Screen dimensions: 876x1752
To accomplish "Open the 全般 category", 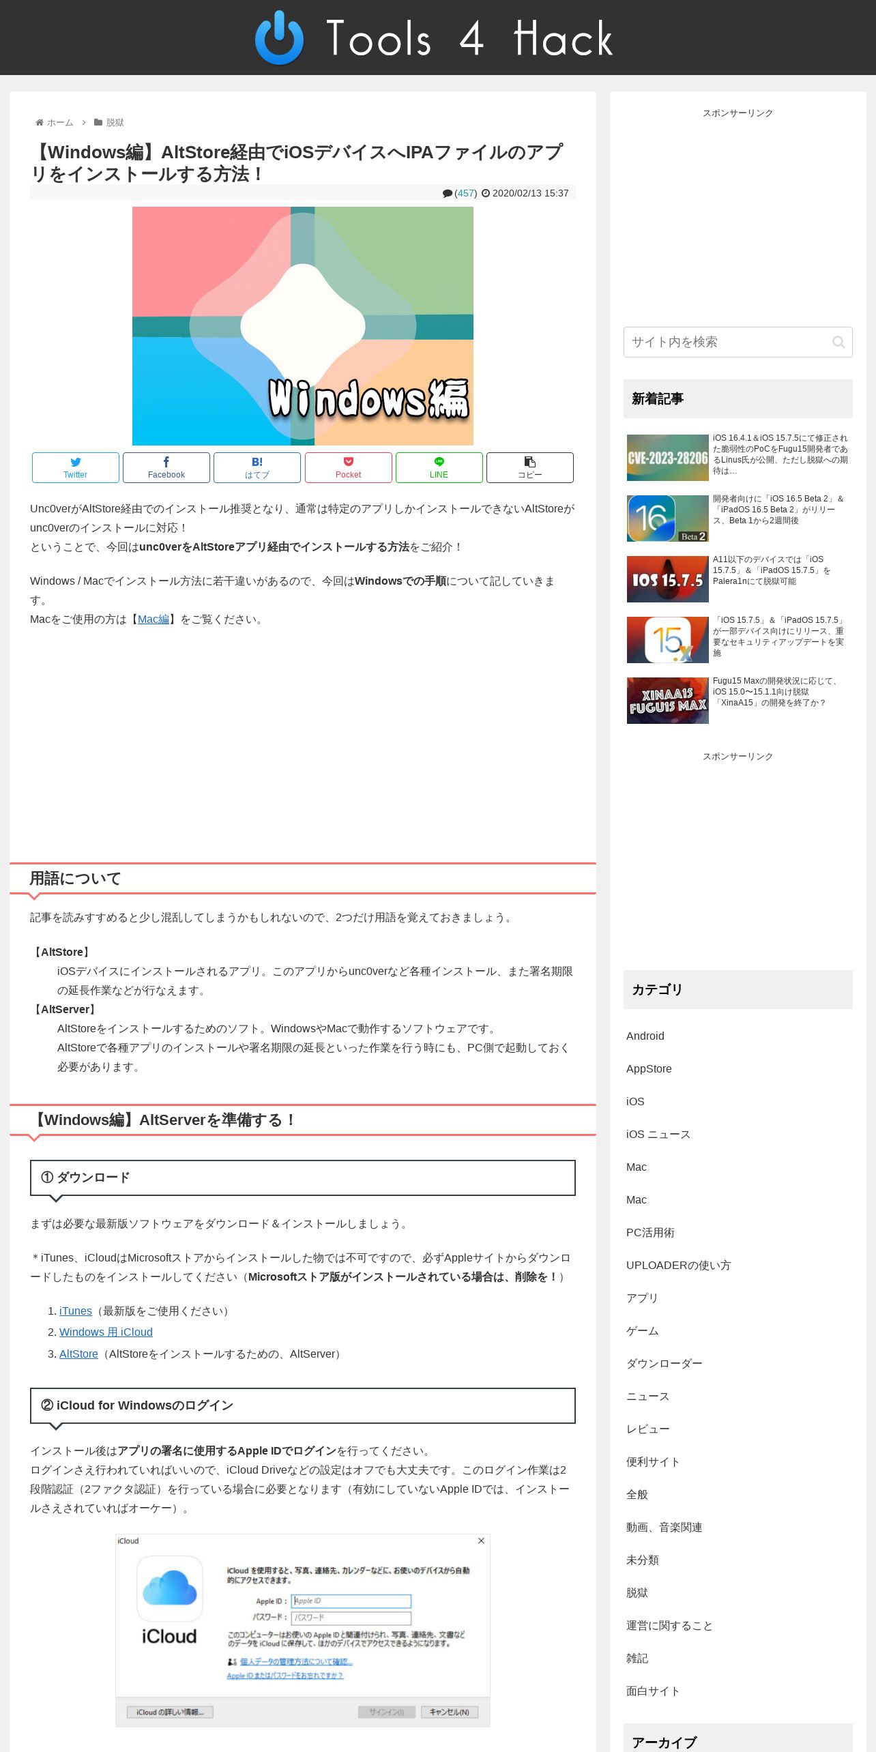I will coord(637,1494).
